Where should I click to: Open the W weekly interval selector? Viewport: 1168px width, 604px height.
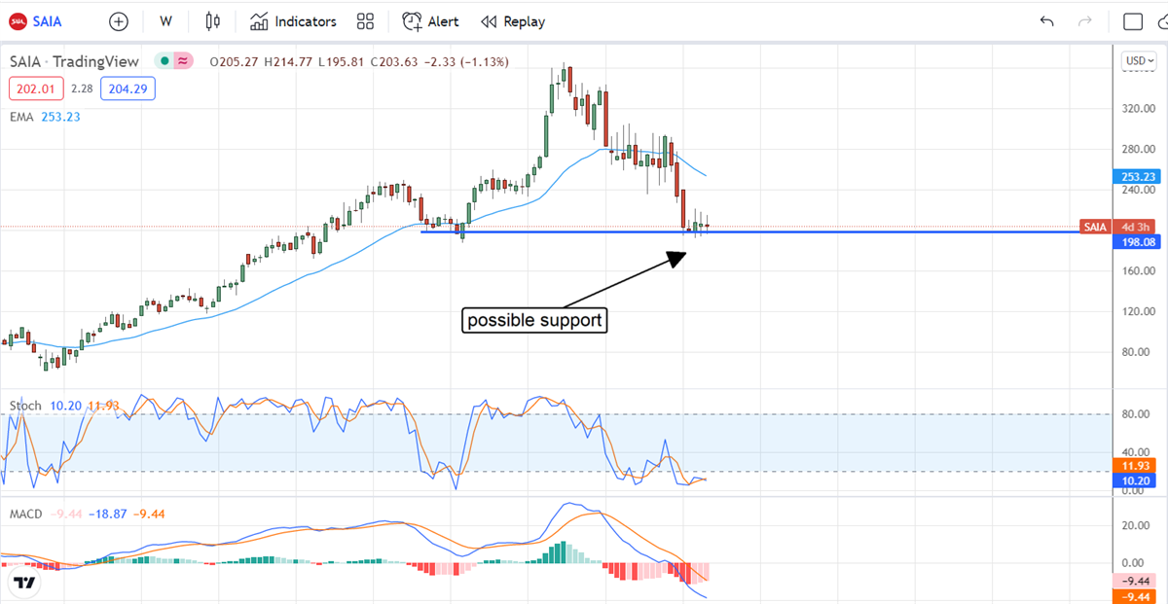(166, 21)
